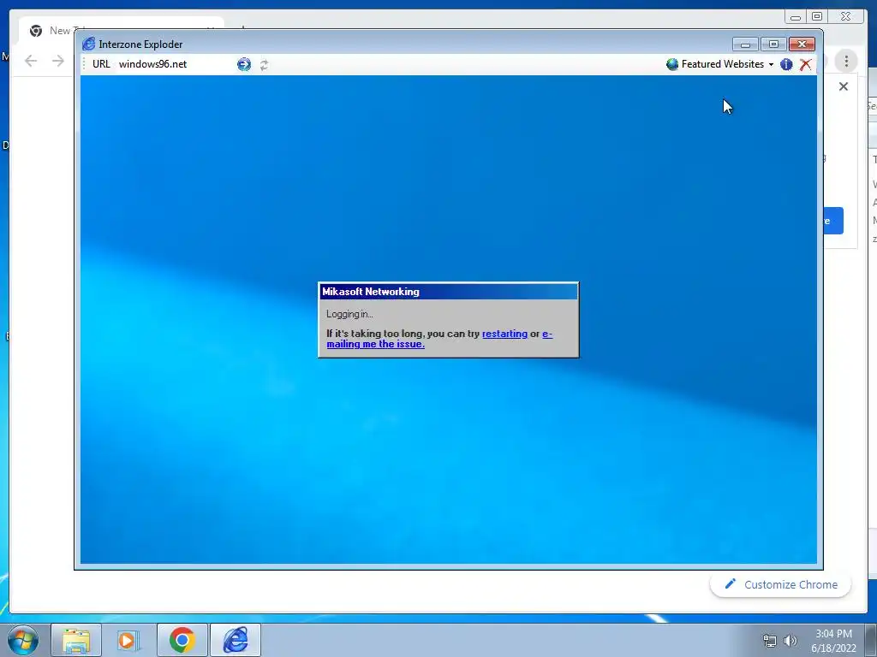877x657 pixels.
Task: Minimize the Interzone Exploder window
Action: (x=745, y=44)
